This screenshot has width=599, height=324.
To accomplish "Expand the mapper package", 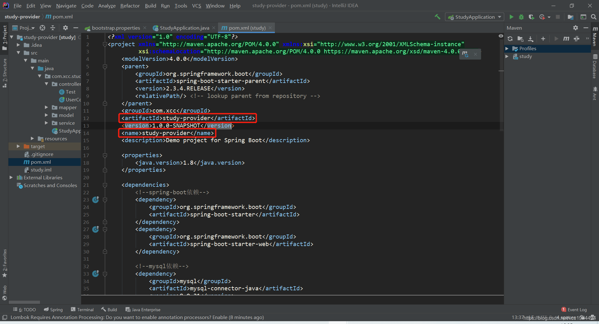I will coord(46,107).
